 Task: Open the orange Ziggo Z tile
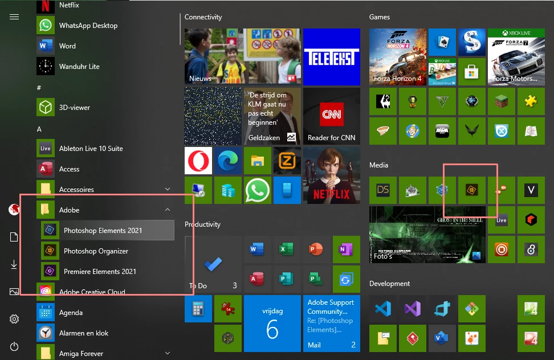(287, 161)
